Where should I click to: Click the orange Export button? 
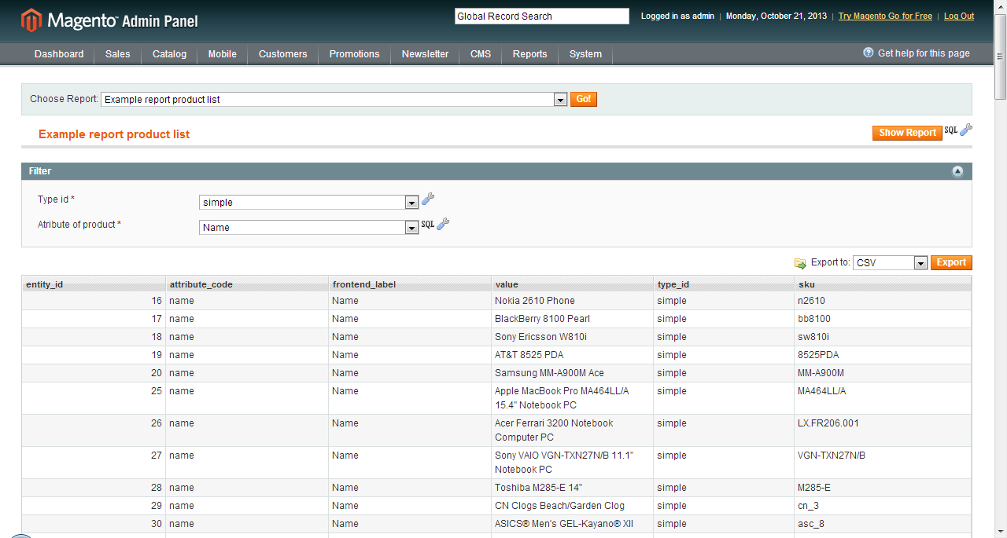click(x=951, y=263)
